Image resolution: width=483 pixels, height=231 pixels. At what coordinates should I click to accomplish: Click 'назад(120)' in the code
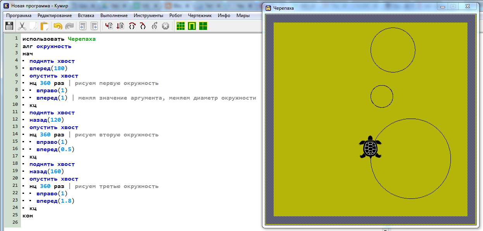47,120
